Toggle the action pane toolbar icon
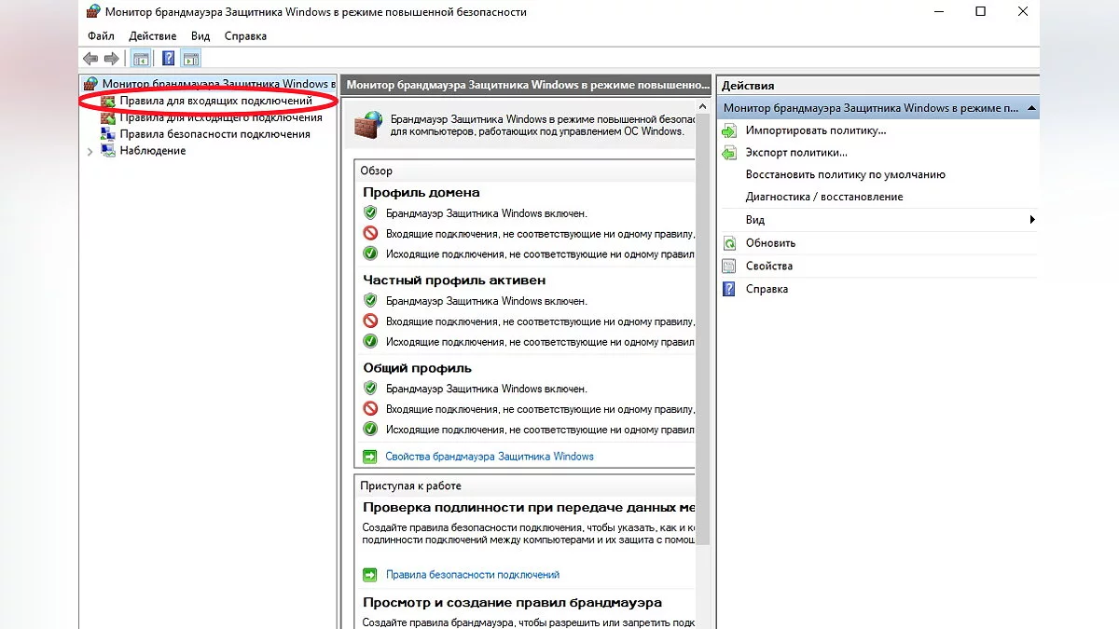 click(190, 59)
